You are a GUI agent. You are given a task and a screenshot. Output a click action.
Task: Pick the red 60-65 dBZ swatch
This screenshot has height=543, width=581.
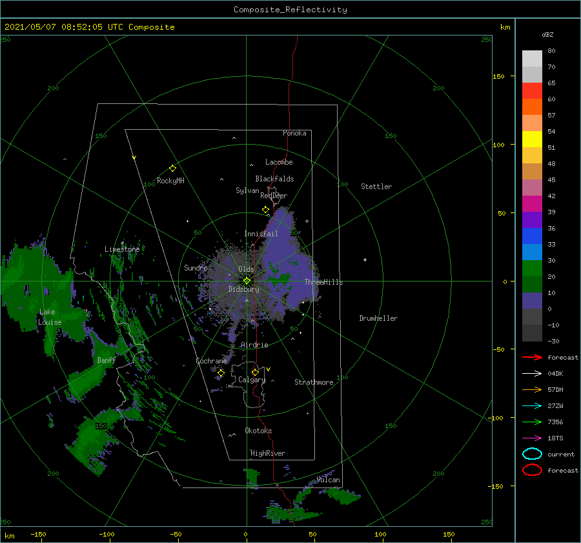pos(532,91)
